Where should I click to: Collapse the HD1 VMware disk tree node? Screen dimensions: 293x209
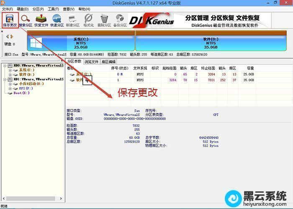pyautogui.click(x=4, y=79)
